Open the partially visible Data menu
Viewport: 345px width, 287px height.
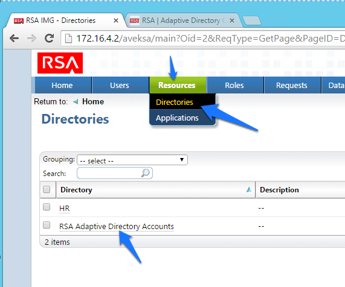click(334, 85)
